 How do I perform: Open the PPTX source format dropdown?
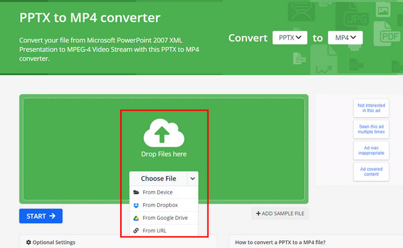[290, 38]
